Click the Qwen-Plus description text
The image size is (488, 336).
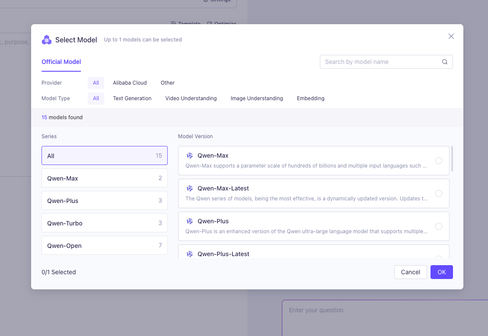(x=306, y=231)
